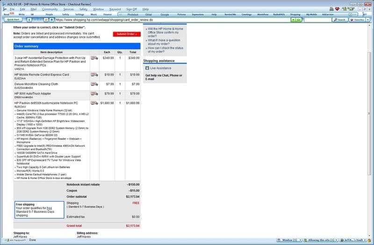Open the My Mobile toolbar shortcut

pos(311,14)
